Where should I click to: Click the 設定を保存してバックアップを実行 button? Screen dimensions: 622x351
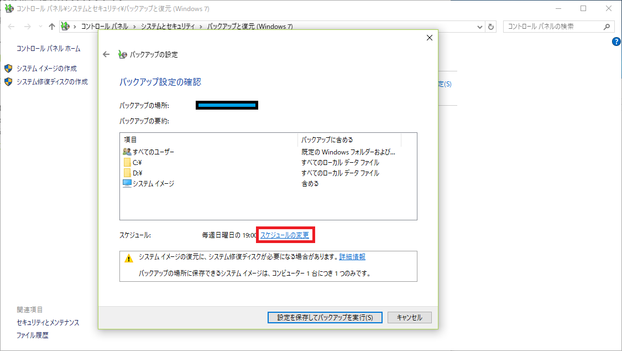pyautogui.click(x=325, y=317)
